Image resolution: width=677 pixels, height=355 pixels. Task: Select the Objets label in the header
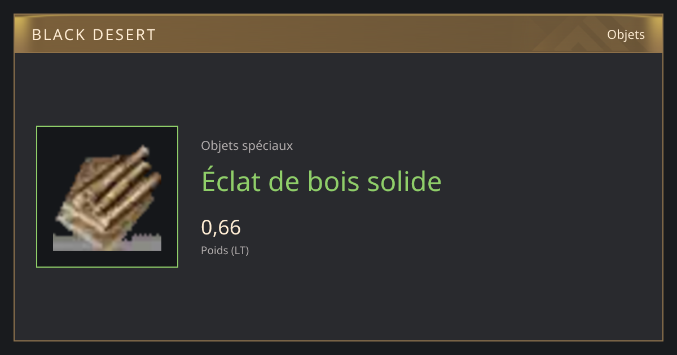tap(626, 35)
